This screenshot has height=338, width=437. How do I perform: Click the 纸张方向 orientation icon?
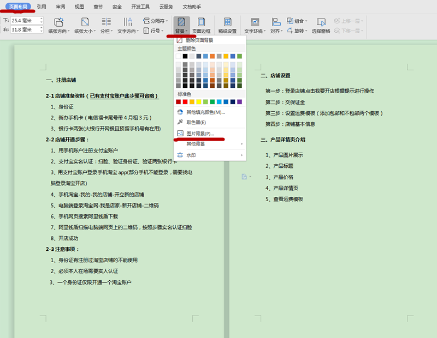59,22
